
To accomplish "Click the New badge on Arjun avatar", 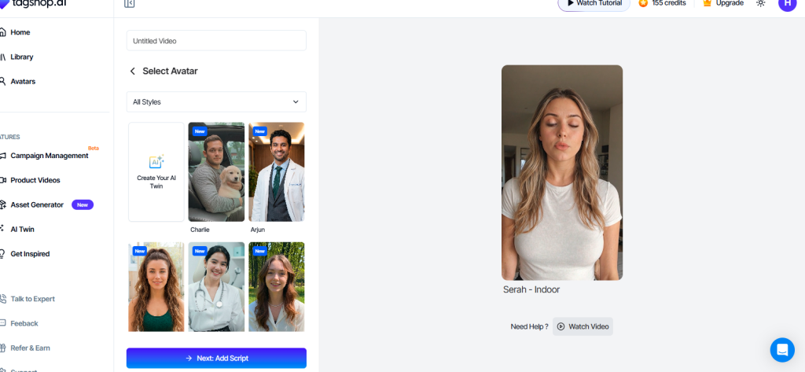I will click(259, 131).
